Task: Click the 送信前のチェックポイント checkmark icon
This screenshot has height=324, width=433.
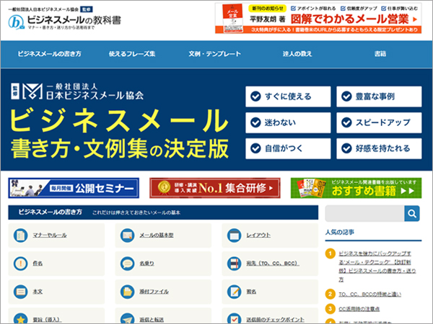Action: [x=234, y=319]
